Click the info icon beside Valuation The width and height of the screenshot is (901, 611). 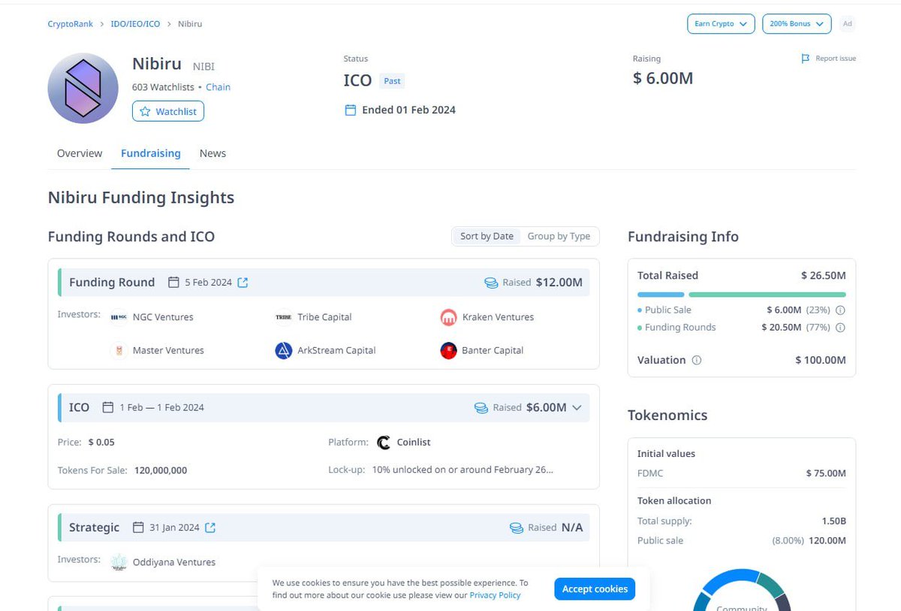[696, 360]
